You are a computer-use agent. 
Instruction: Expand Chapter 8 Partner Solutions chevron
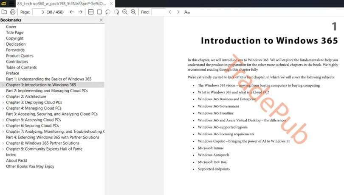tap(3, 143)
